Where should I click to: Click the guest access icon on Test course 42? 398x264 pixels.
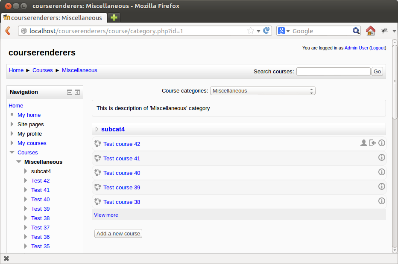[364, 143]
